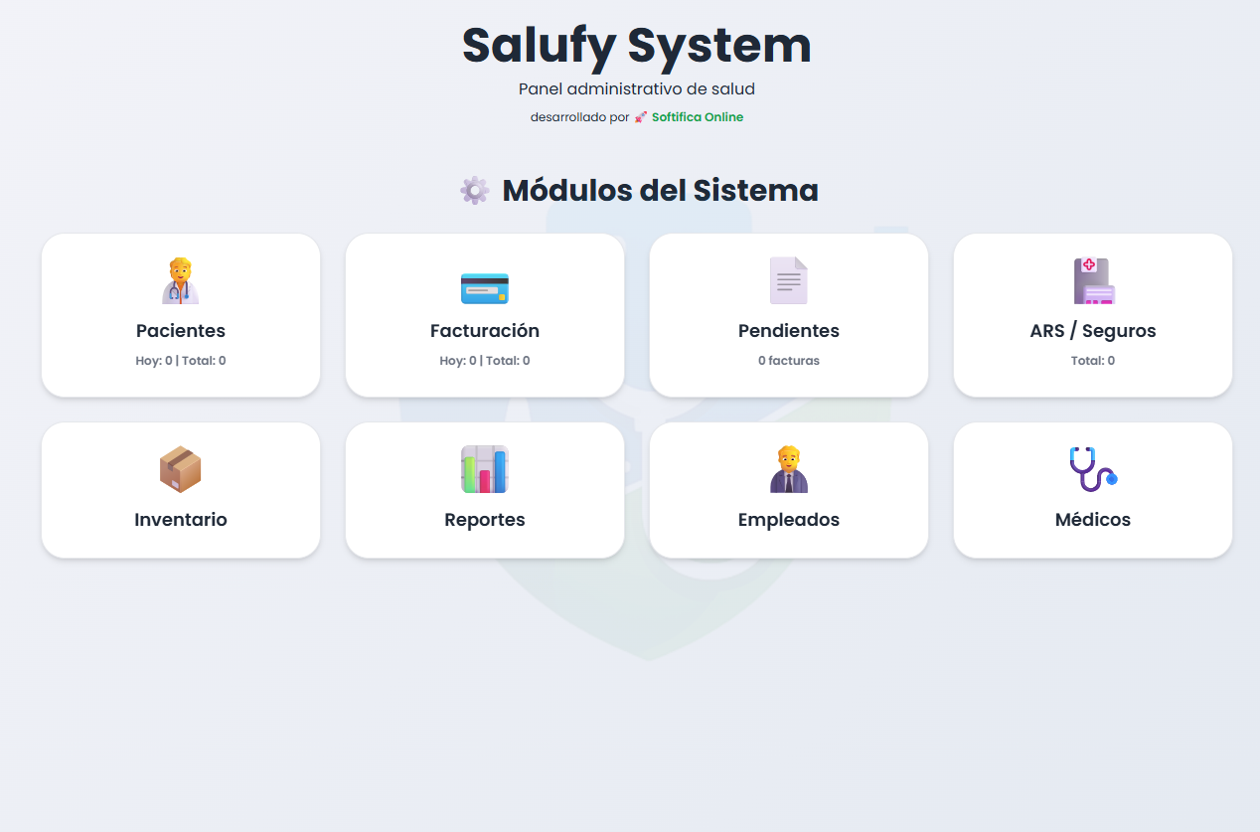Open the Pacientes module card
This screenshot has height=832, width=1260.
point(180,315)
